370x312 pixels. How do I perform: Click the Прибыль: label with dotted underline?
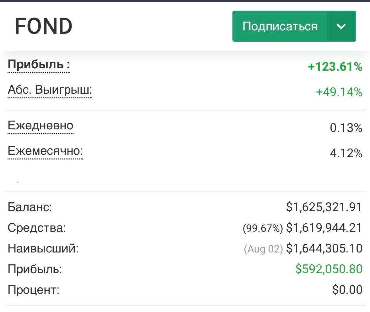[39, 65]
